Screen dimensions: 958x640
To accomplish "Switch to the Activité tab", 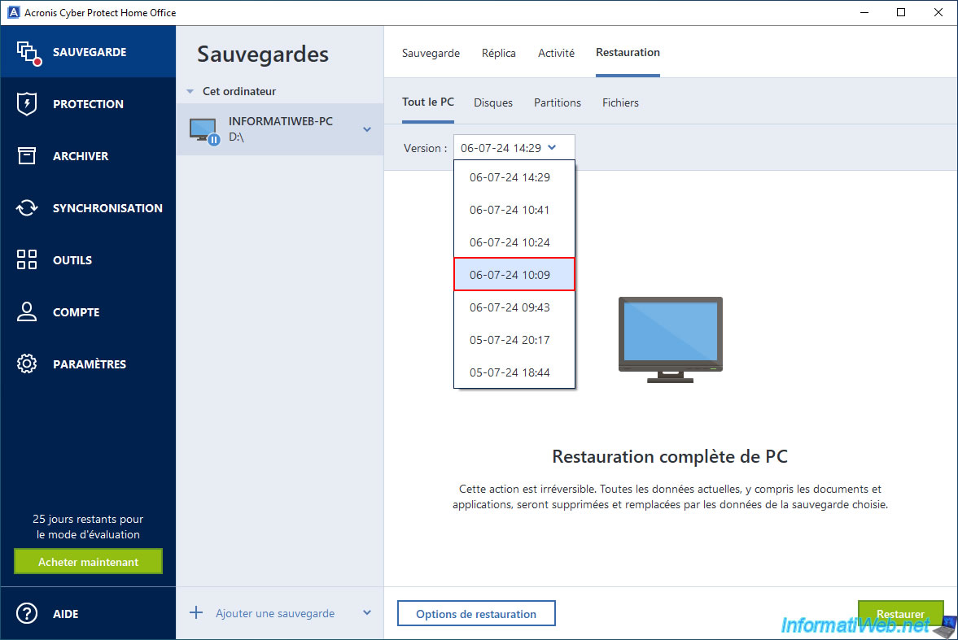I will (556, 53).
